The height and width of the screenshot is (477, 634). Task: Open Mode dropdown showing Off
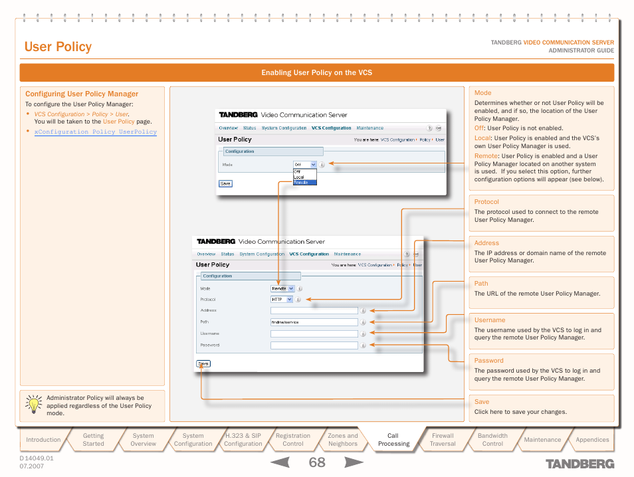(305, 165)
